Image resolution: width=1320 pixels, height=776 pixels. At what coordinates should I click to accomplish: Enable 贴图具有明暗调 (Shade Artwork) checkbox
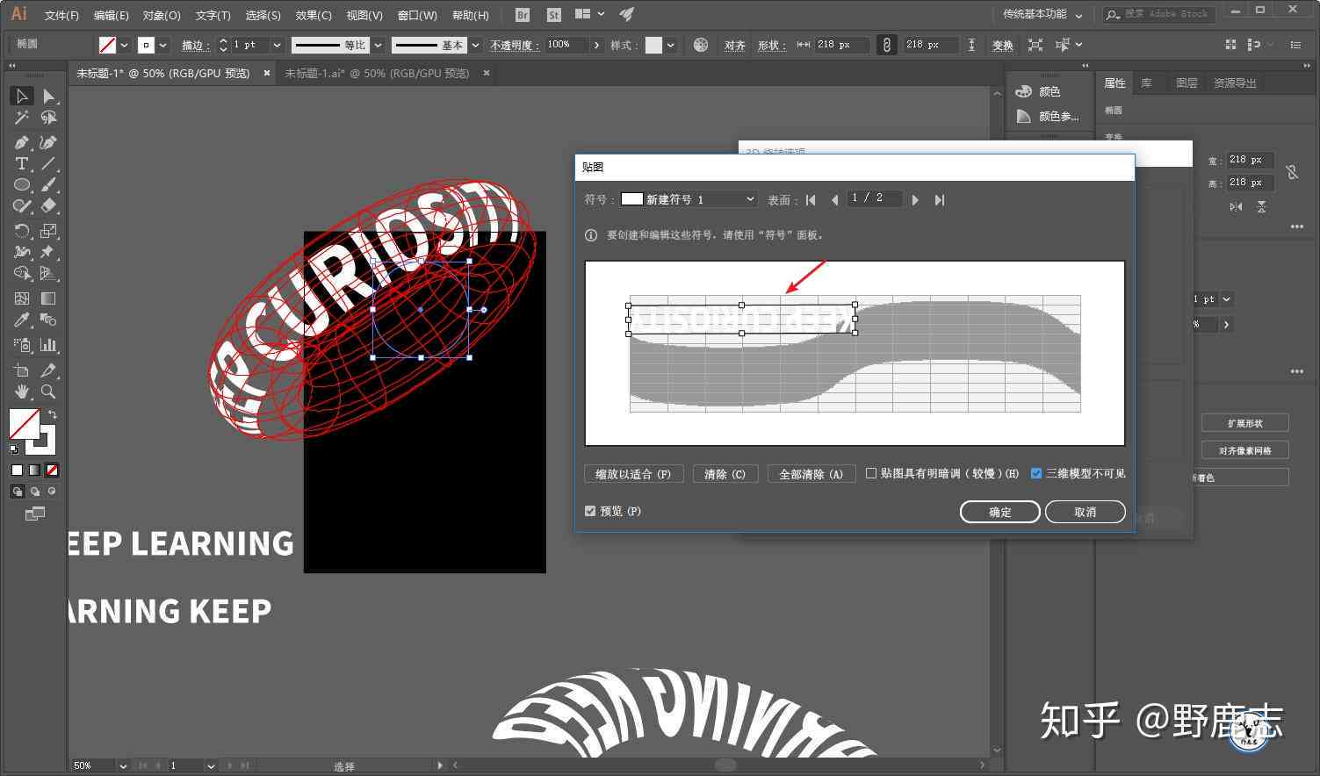coord(871,473)
